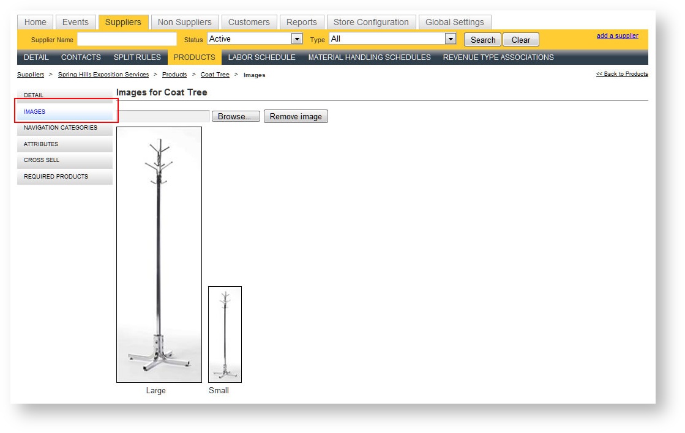Click the Remove image button
This screenshot has height=433, width=685.
tap(296, 116)
